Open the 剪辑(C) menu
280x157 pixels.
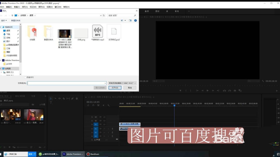(x=17, y=7)
